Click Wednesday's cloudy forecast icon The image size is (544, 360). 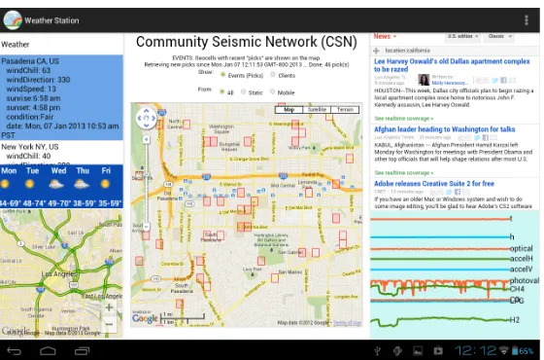tap(56, 184)
